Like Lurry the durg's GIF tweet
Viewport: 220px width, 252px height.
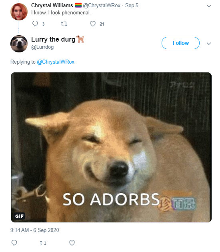pyautogui.click(x=72, y=243)
